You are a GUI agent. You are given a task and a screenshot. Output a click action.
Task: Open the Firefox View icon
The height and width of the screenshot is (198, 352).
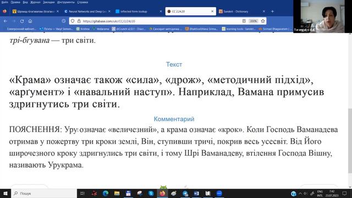point(4,11)
